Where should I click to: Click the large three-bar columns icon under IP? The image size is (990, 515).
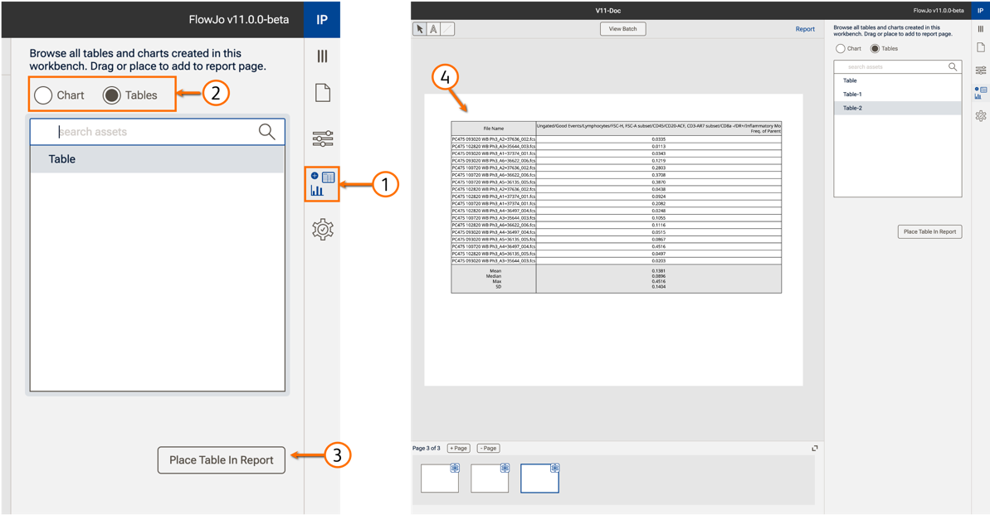322,56
